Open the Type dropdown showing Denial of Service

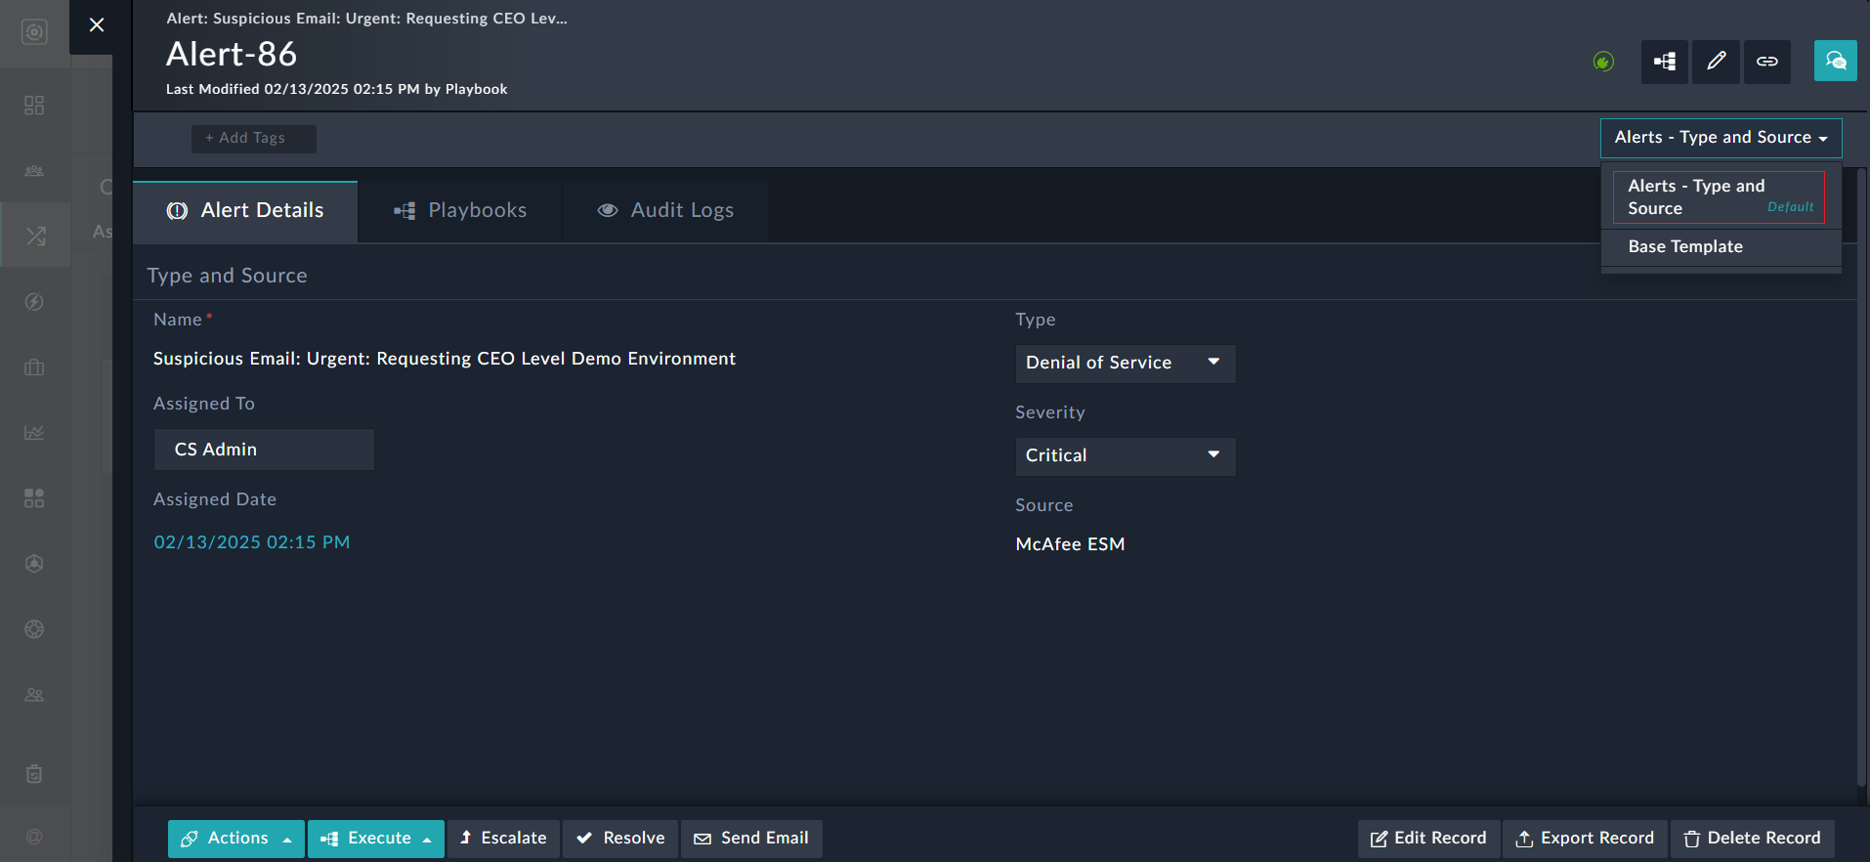(1126, 364)
